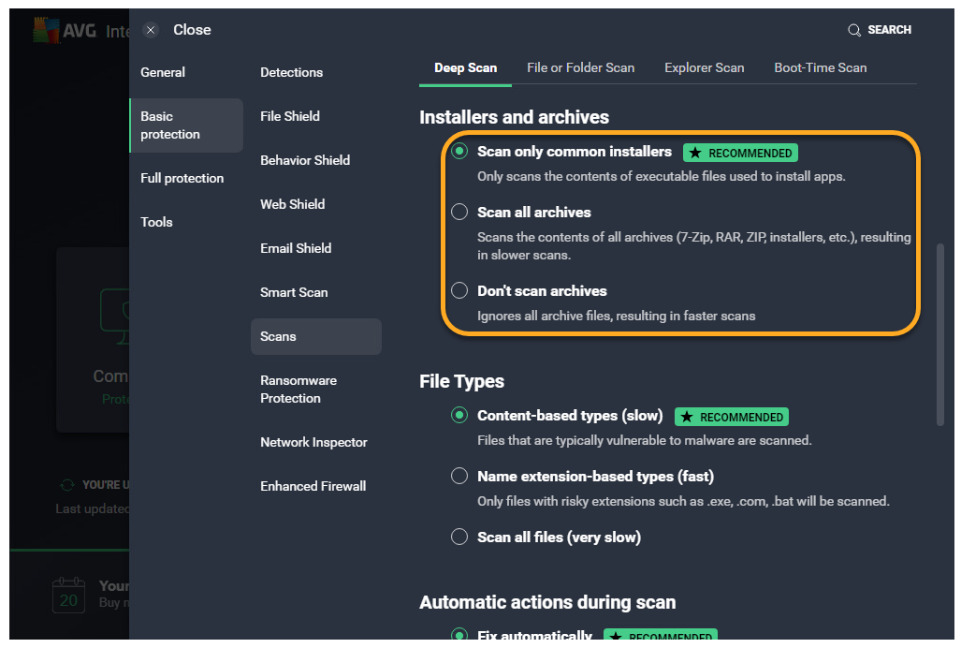The image size is (961, 648).
Task: Select Scan all archives radio button
Action: pyautogui.click(x=459, y=212)
